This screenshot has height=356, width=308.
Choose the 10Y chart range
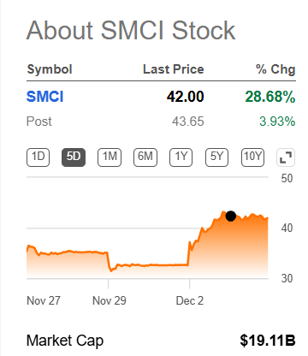pyautogui.click(x=252, y=157)
